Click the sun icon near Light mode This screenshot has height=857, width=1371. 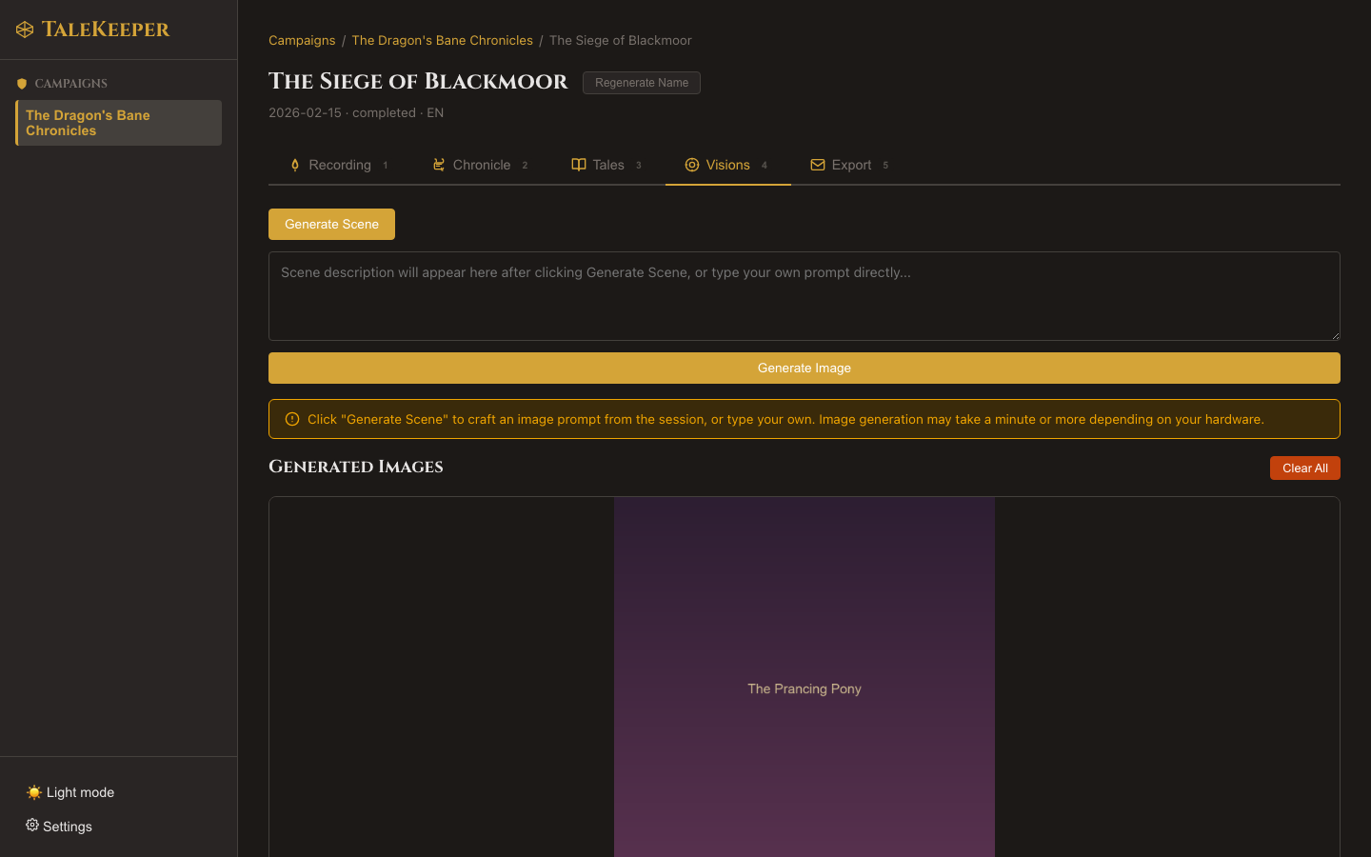pyautogui.click(x=34, y=791)
